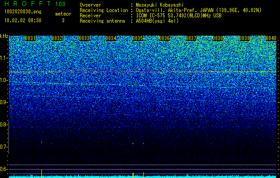Image resolution: width=280 pixels, height=178 pixels.
Task: Click the meteor count value 3
Action: pos(63,20)
